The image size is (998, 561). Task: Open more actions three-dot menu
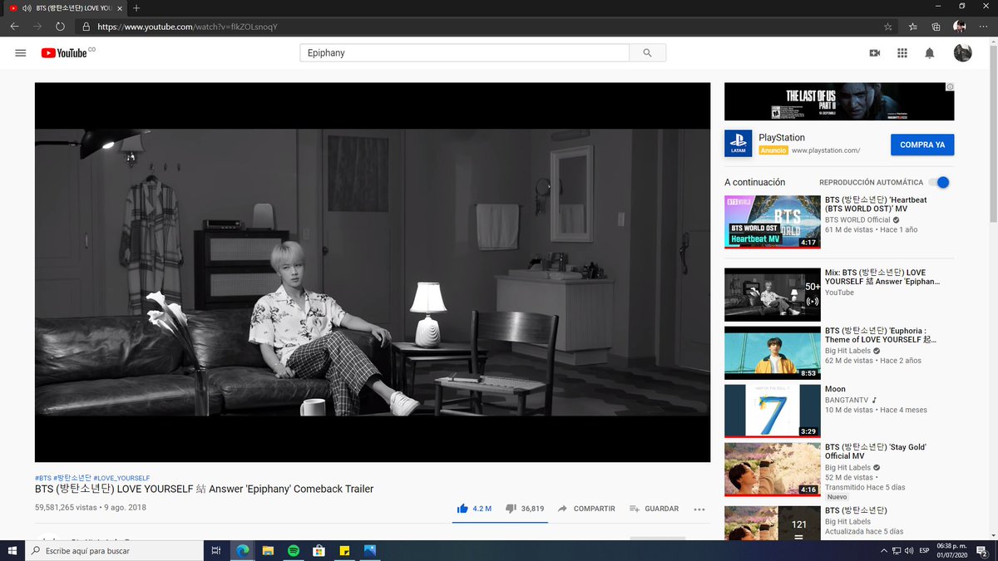click(699, 509)
